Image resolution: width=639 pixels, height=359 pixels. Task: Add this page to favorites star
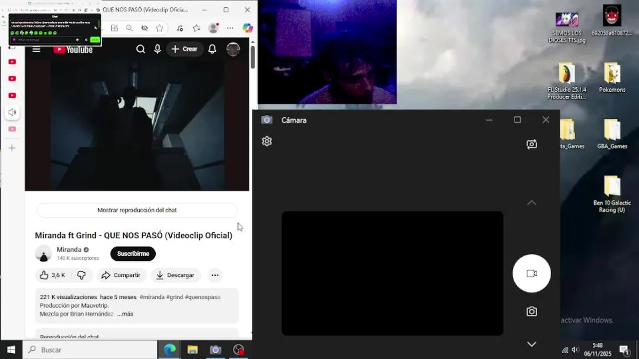159,28
